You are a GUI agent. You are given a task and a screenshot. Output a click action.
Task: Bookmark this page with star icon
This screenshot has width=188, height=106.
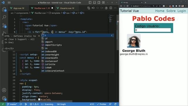[160, 6]
